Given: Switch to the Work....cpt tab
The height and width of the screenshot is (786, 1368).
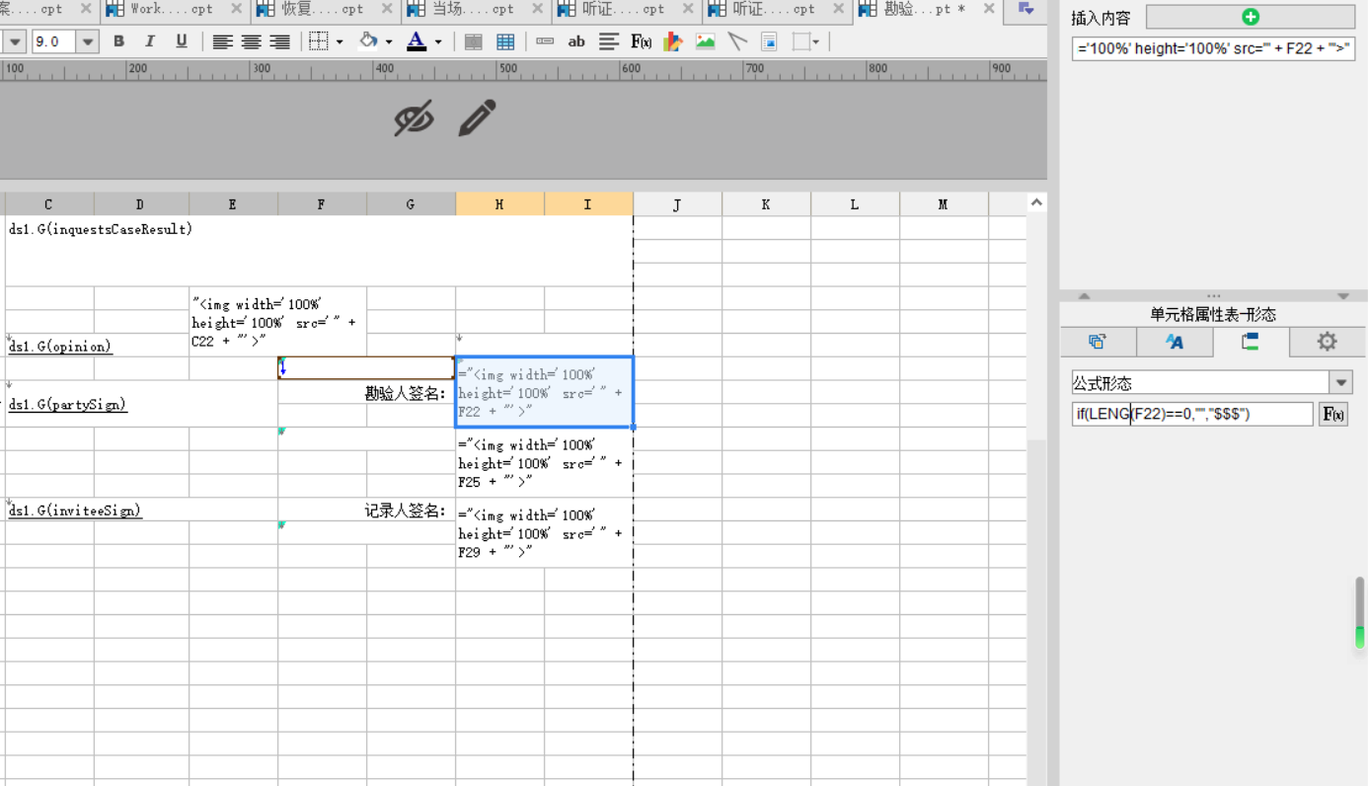Looking at the screenshot, I should point(172,9).
